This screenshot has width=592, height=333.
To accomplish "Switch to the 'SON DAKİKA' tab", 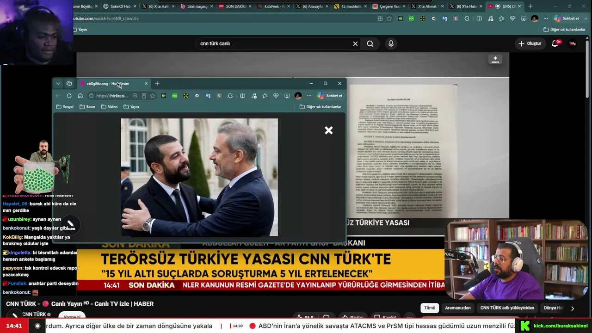I will click(235, 6).
